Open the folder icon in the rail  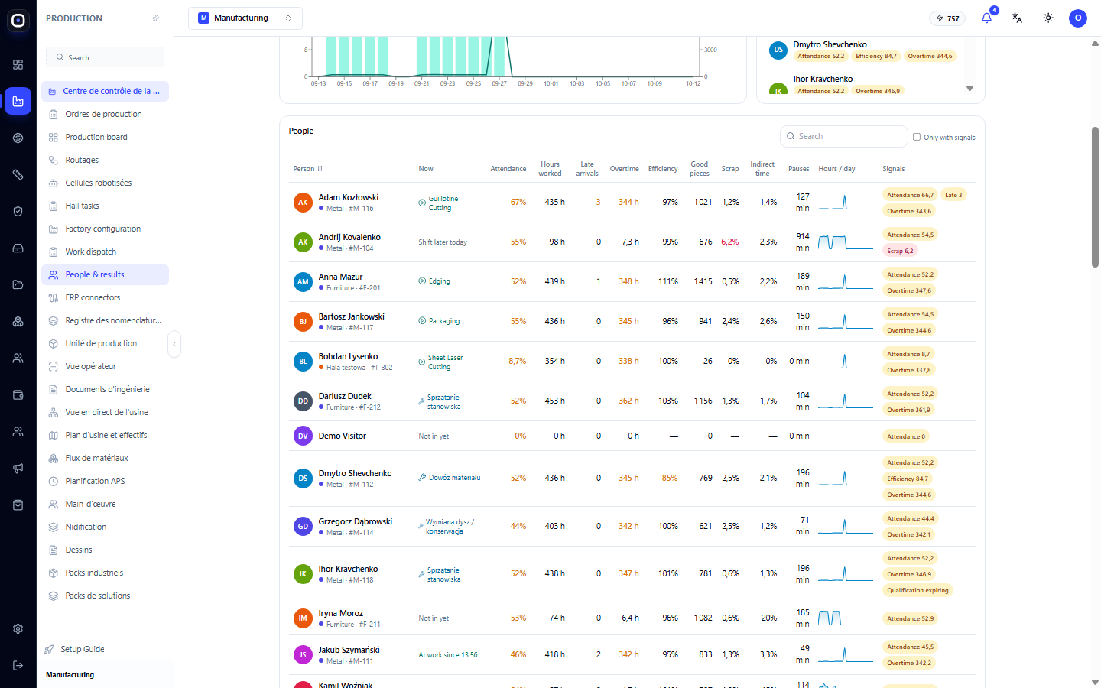coord(18,285)
